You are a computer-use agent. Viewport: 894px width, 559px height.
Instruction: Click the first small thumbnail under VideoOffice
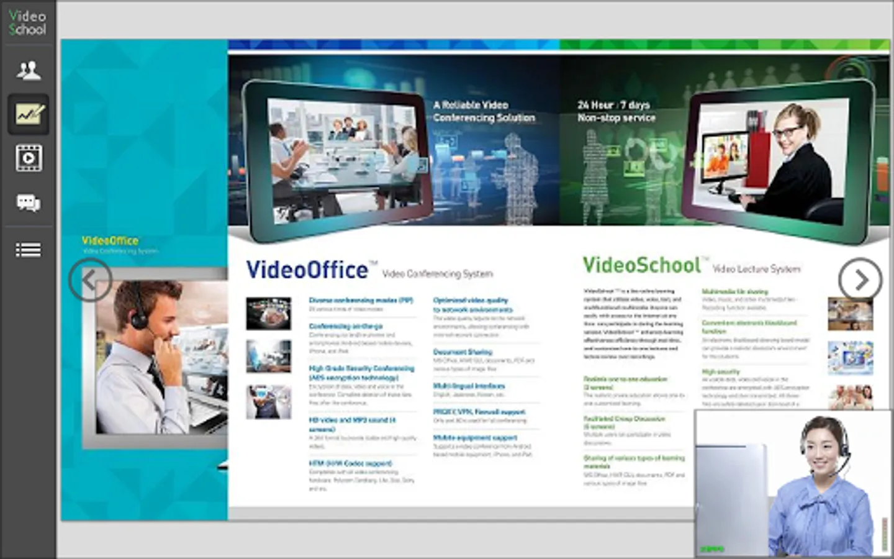pyautogui.click(x=269, y=313)
